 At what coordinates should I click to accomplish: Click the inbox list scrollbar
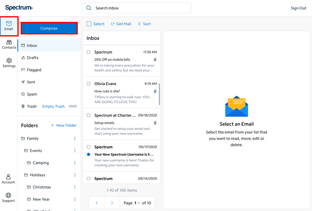click(159, 94)
